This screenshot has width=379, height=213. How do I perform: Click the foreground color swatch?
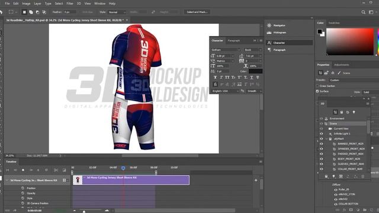[x=320, y=31]
